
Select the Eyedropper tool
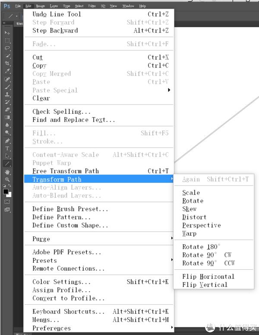pos(7,71)
